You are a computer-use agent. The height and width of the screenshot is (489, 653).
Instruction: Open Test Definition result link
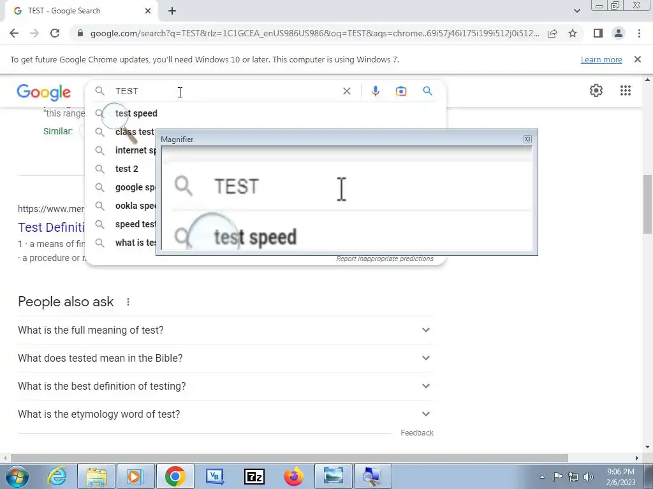tap(51, 227)
